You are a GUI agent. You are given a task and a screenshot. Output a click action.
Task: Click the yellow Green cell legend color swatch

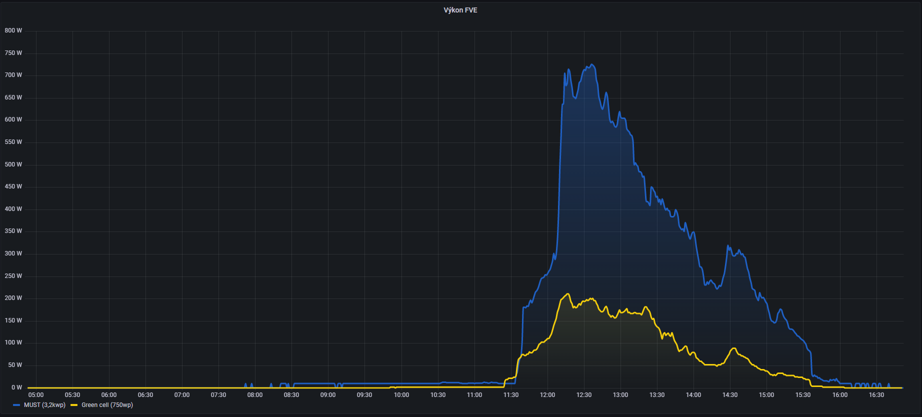(74, 405)
